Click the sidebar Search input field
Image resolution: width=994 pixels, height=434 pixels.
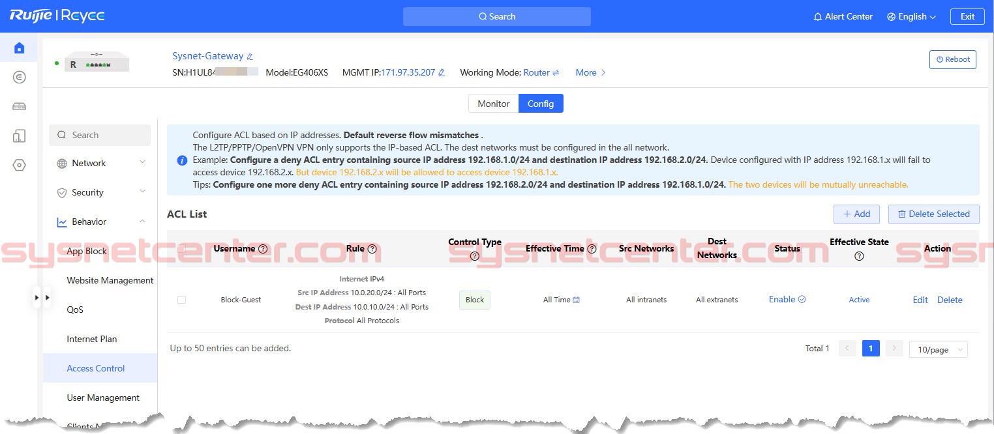(100, 135)
